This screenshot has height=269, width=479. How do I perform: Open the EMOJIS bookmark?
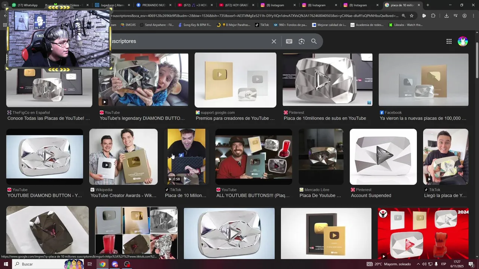[x=128, y=25]
